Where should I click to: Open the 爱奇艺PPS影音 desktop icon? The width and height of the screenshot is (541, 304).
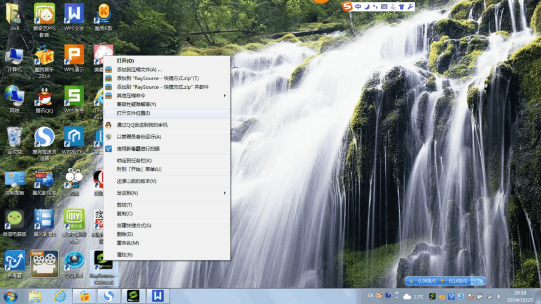[x=44, y=19]
